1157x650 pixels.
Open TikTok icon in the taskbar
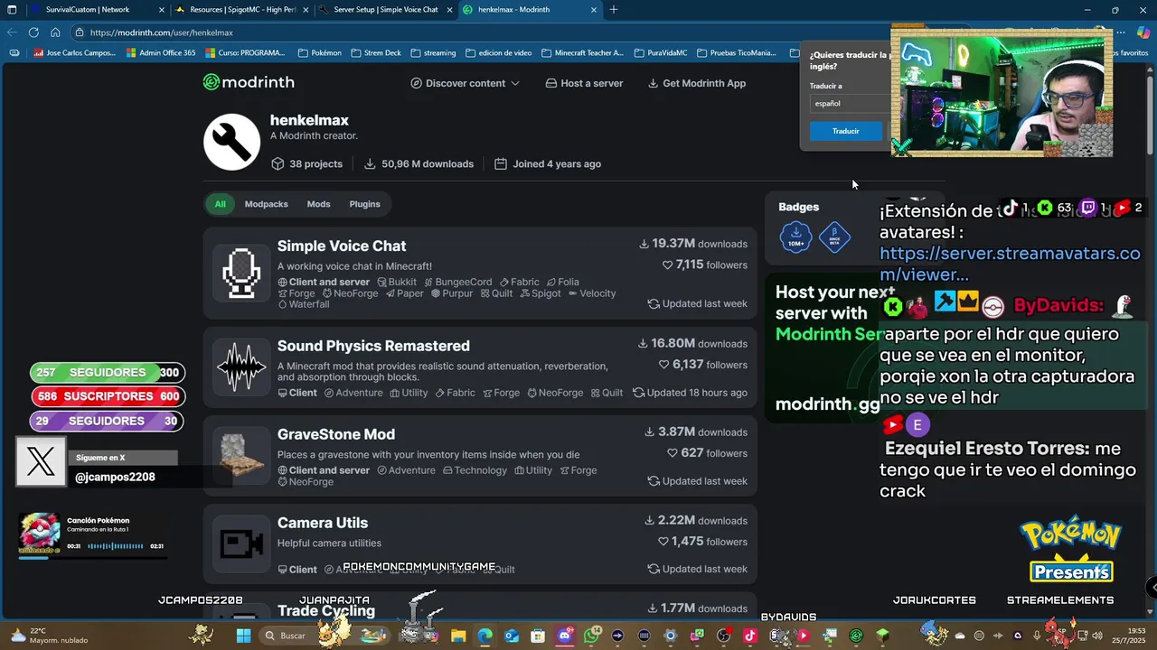749,636
